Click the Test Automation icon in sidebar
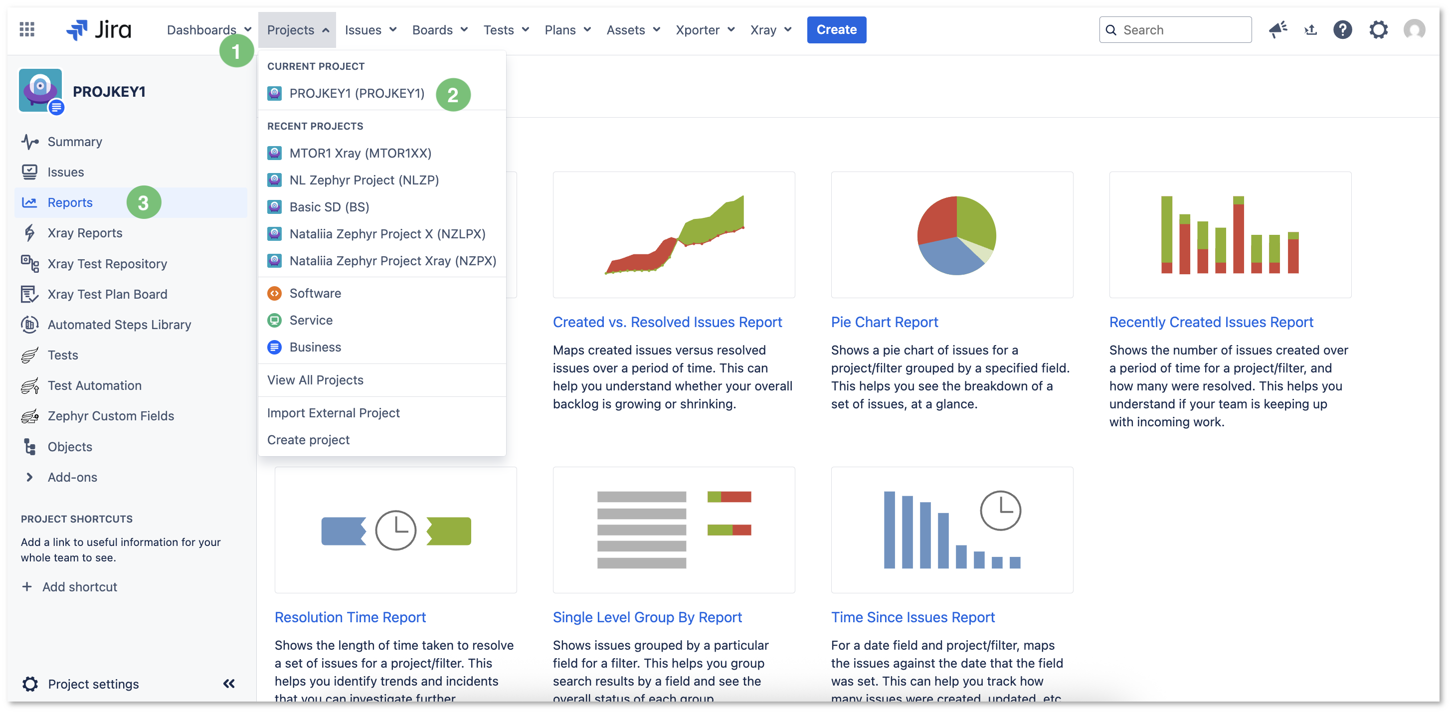1452x714 pixels. click(30, 385)
